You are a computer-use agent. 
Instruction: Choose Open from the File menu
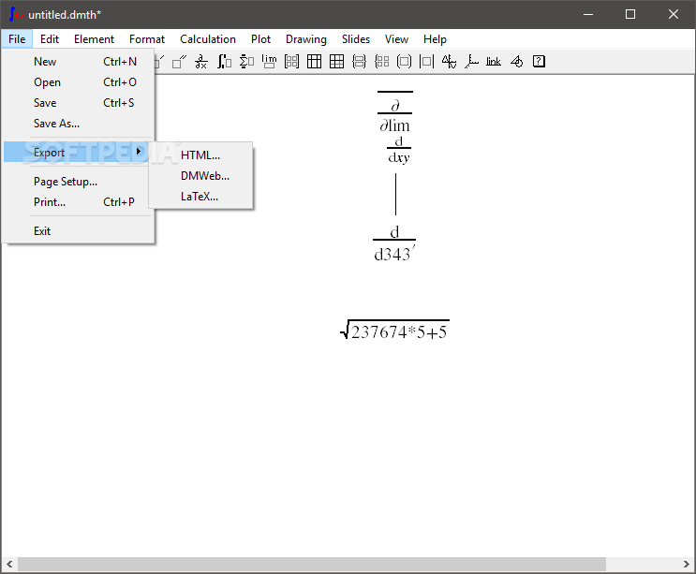coord(78,82)
